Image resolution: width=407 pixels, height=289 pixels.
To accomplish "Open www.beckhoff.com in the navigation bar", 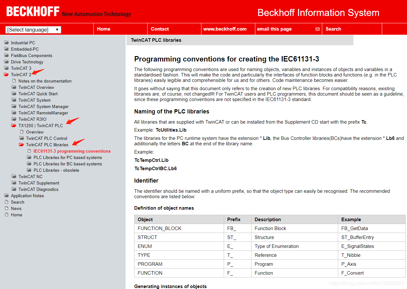I will pyautogui.click(x=225, y=29).
